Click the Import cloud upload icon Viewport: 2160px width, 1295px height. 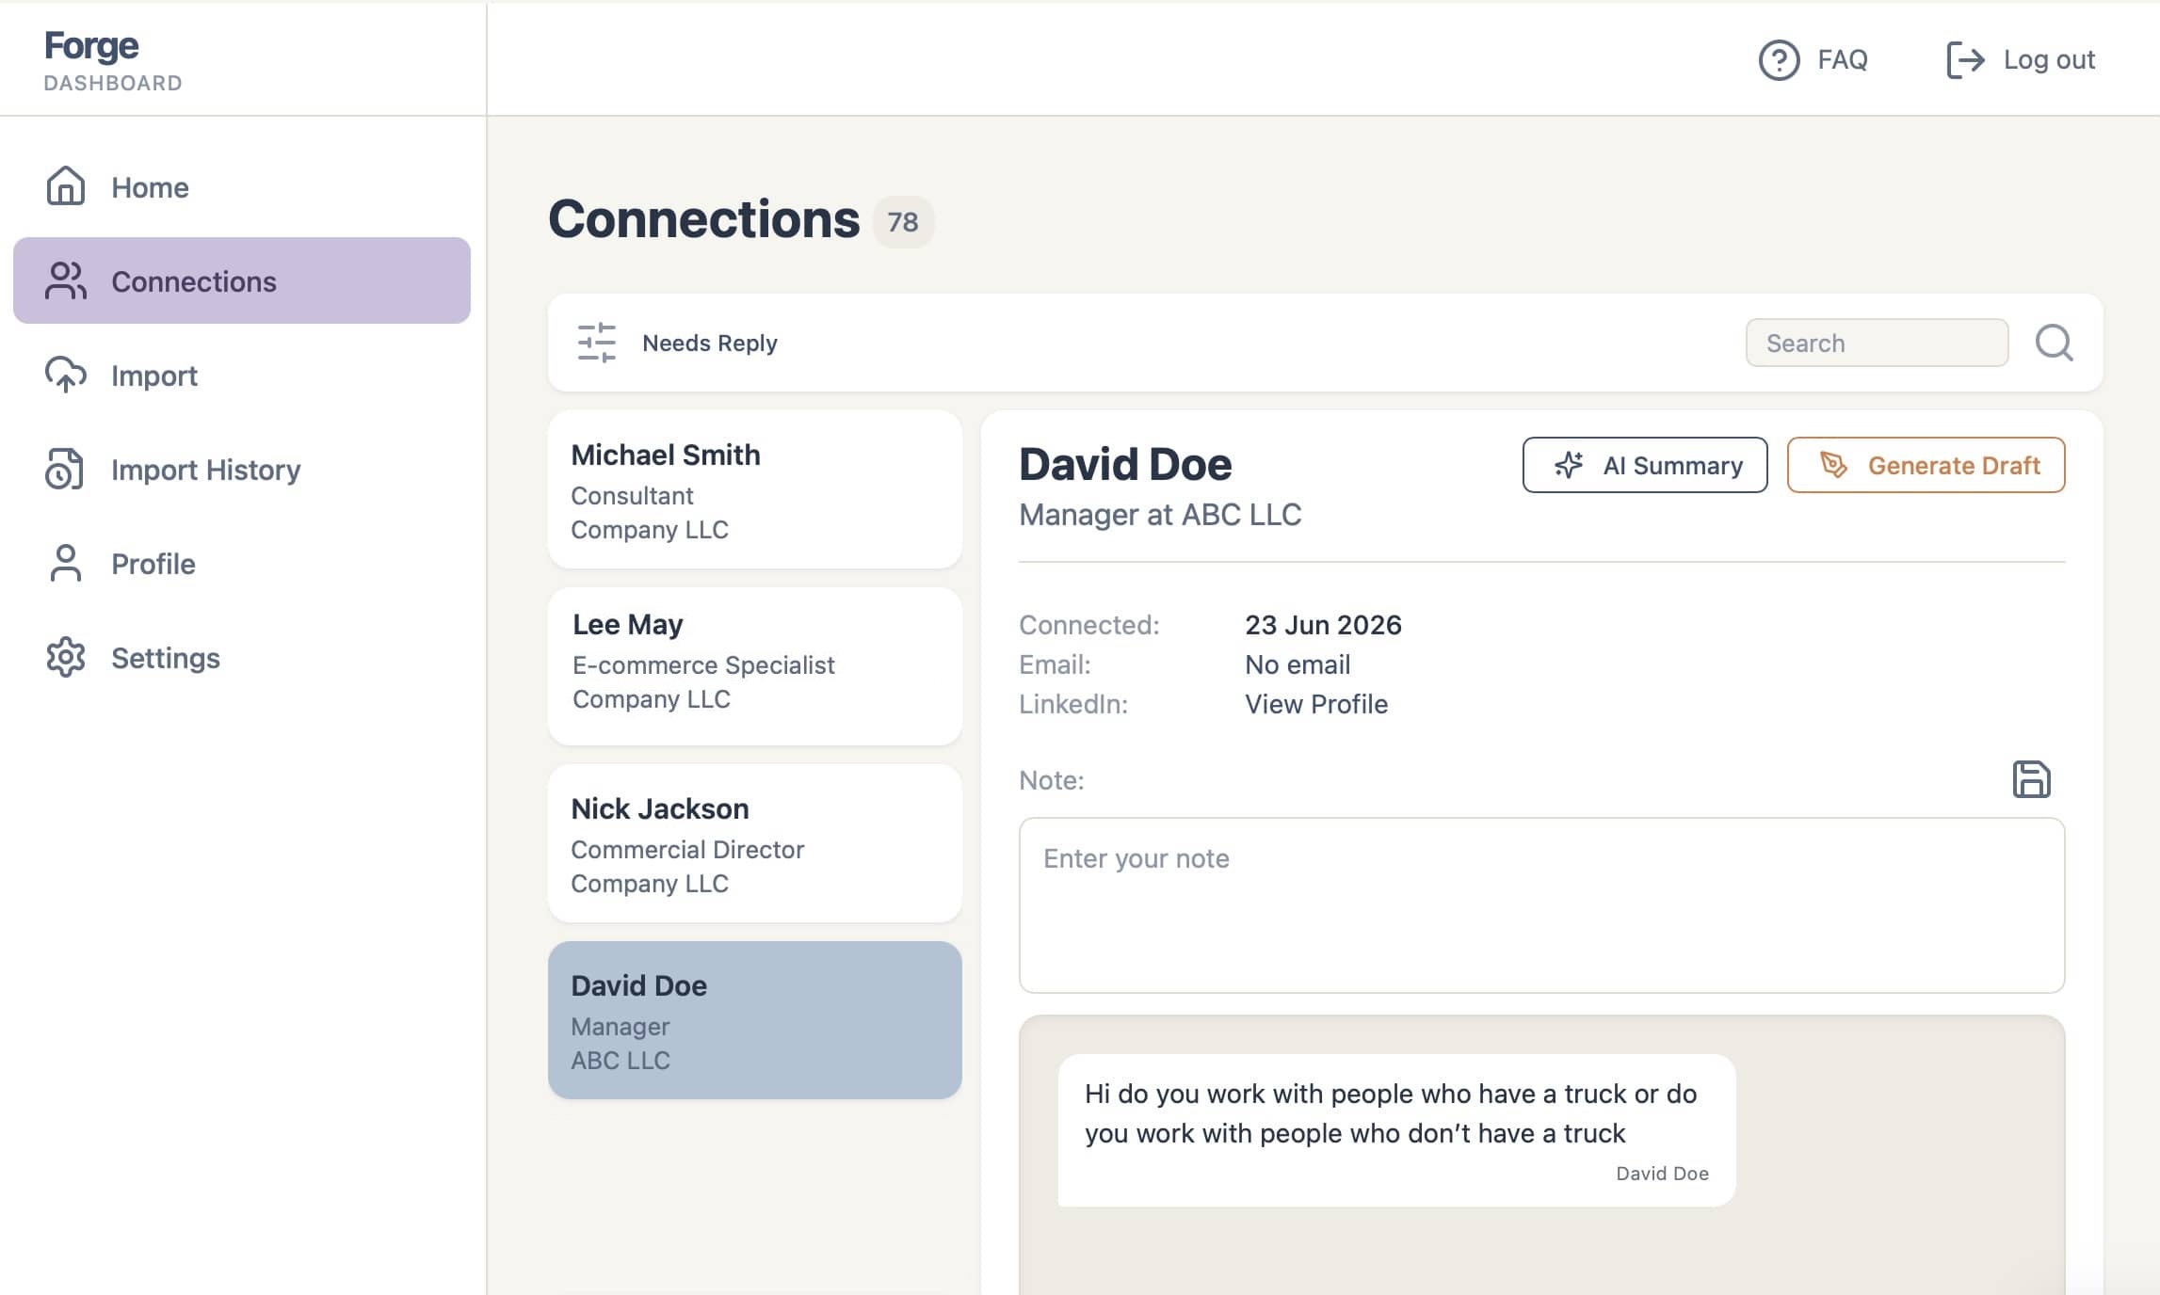click(x=65, y=375)
